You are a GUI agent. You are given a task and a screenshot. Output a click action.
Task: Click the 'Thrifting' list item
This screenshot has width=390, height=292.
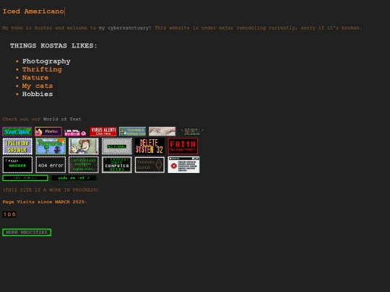pyautogui.click(x=42, y=69)
